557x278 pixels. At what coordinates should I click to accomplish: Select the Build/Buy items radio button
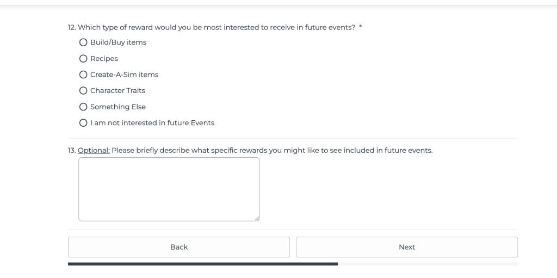coord(83,42)
